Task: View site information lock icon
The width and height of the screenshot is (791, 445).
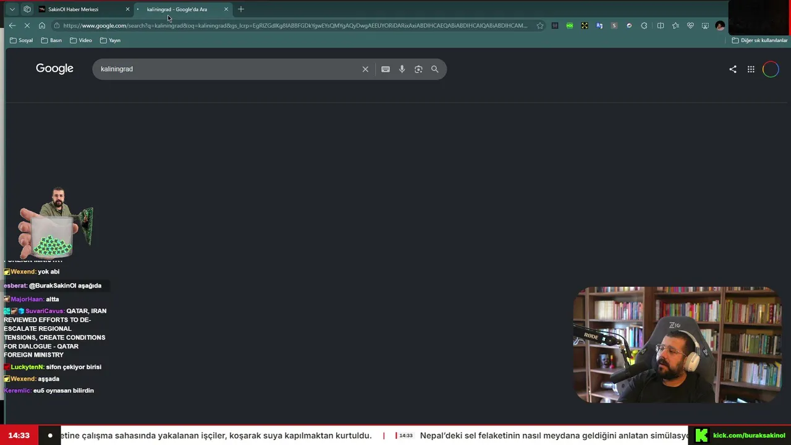Action: pyautogui.click(x=57, y=25)
